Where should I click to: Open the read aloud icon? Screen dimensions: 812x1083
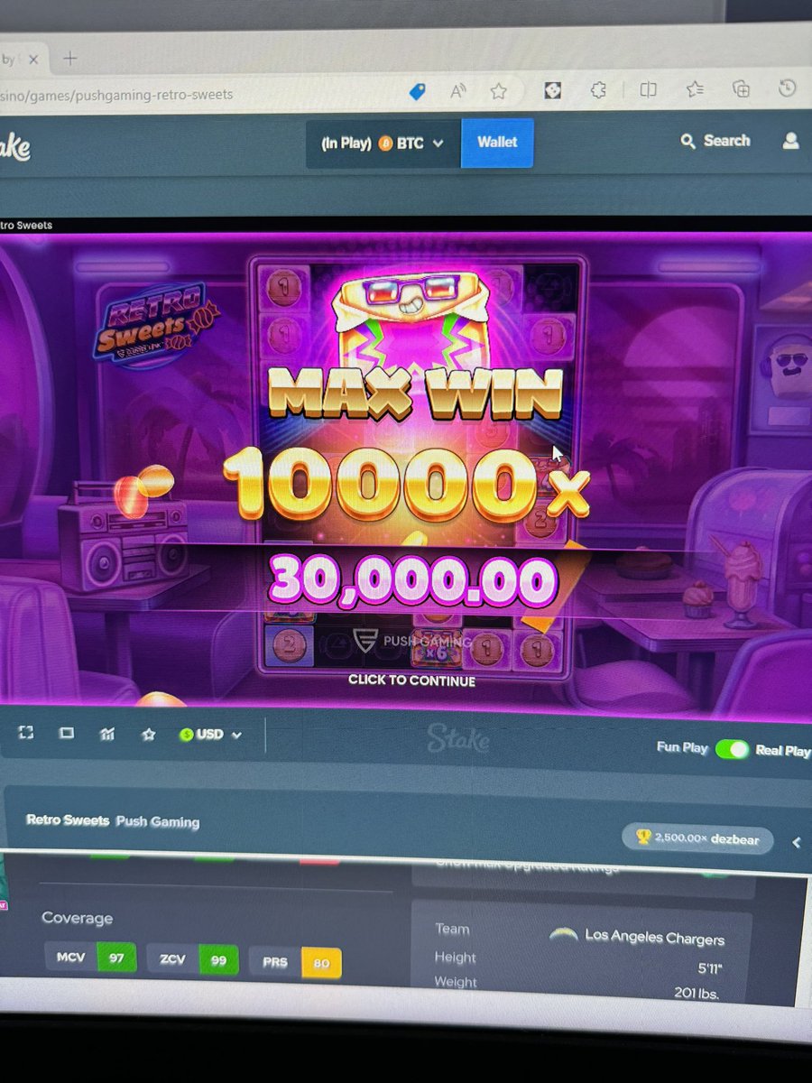(457, 89)
